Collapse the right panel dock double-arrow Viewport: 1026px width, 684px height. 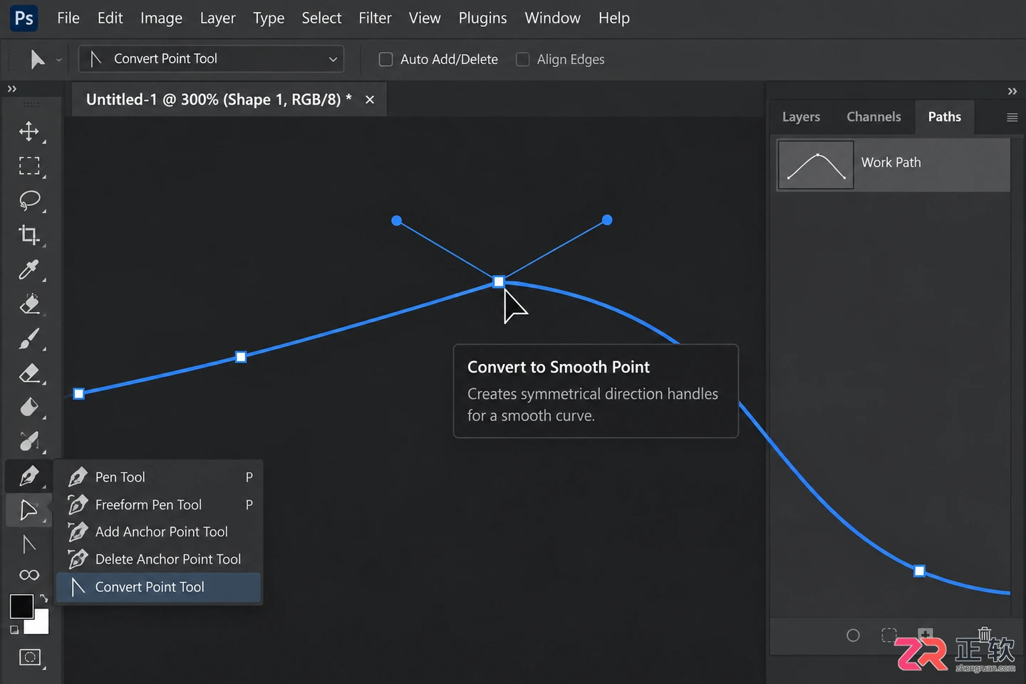coord(1012,91)
